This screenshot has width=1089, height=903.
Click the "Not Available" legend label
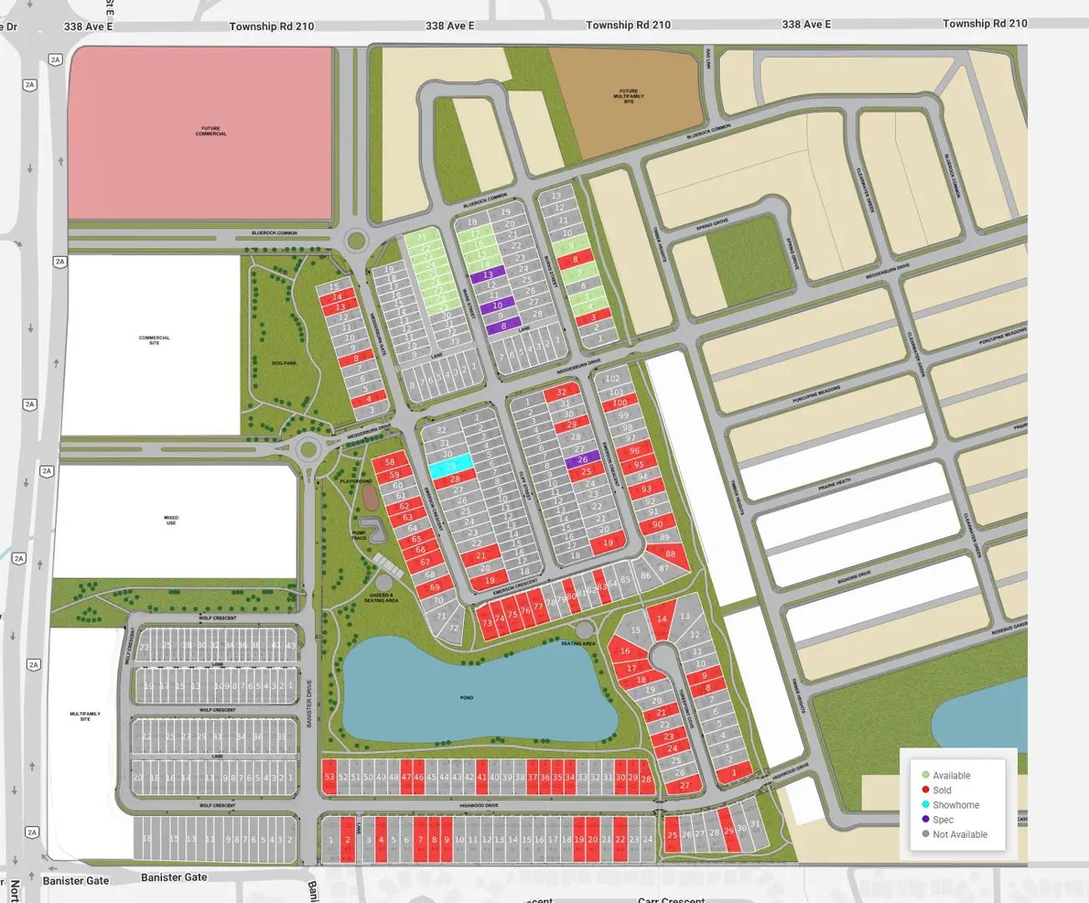(959, 834)
